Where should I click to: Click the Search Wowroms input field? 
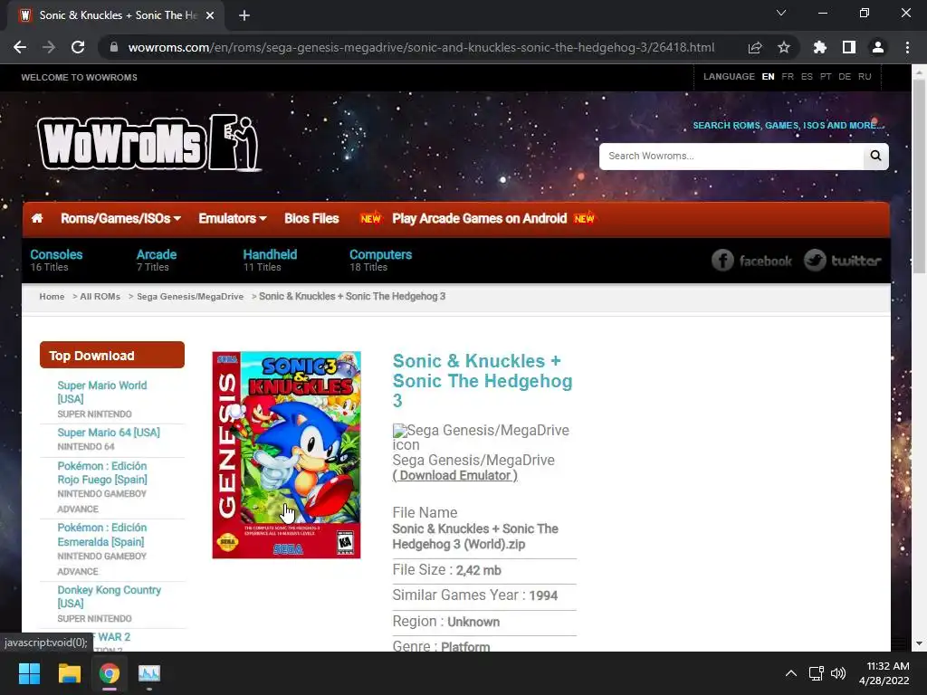[x=731, y=156]
